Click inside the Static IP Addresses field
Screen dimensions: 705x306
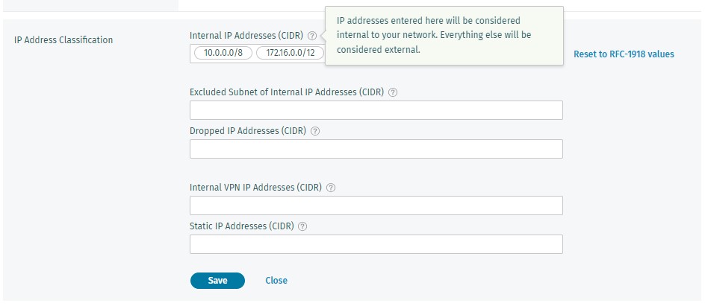pyautogui.click(x=376, y=245)
